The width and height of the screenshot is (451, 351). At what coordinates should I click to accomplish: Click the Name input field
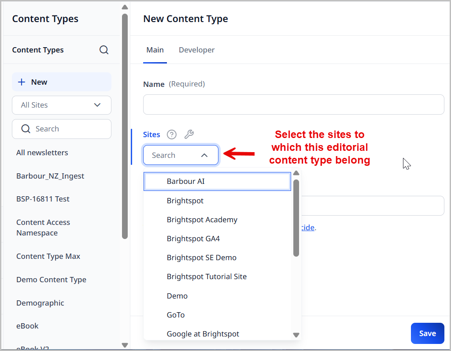[x=293, y=105]
